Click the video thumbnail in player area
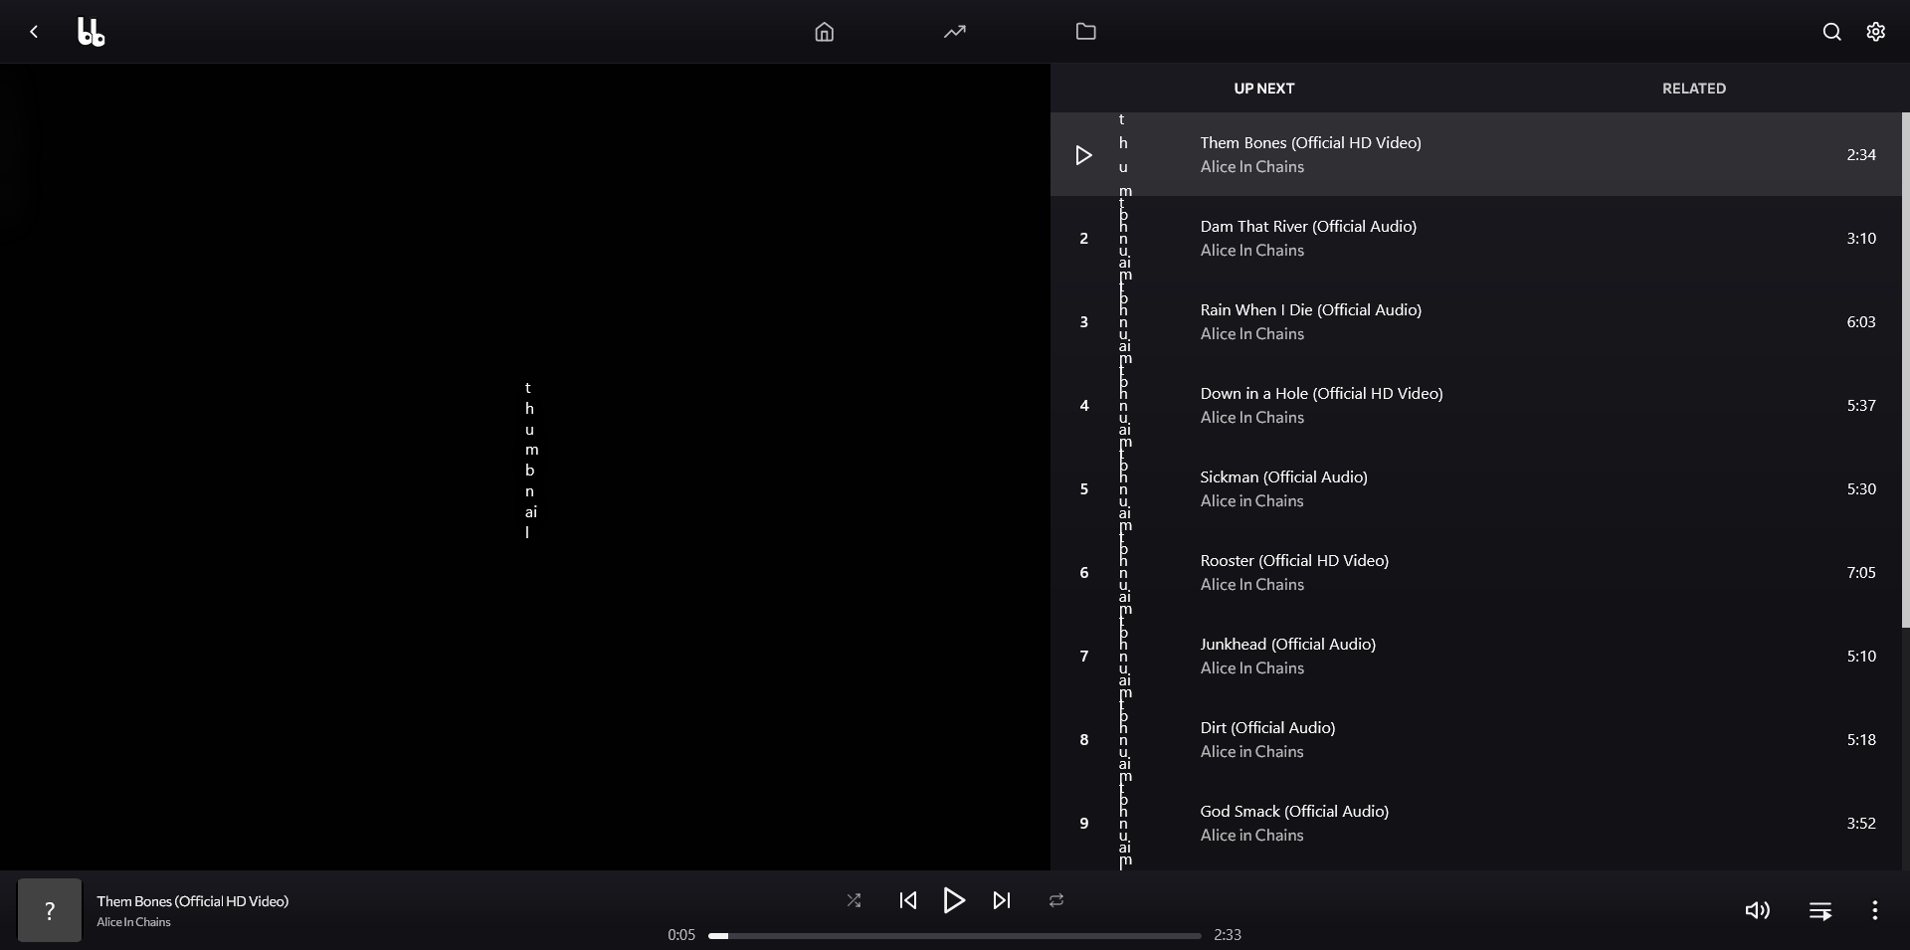This screenshot has width=1910, height=950. (531, 460)
